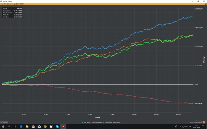This screenshot has width=207, height=129.
Task: Click the '10 000' hands axis label
Action: (x=46, y=114)
